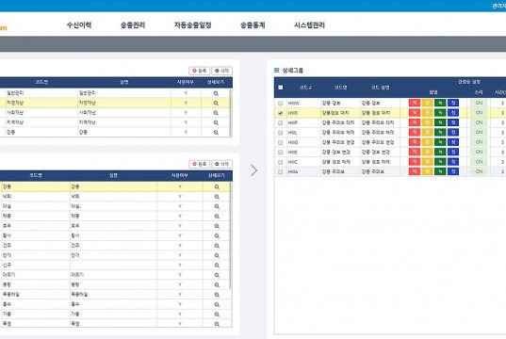The width and height of the screenshot is (506, 339).
Task: Check the HWW 강풍 경보 row checkbox
Action: pos(281,104)
